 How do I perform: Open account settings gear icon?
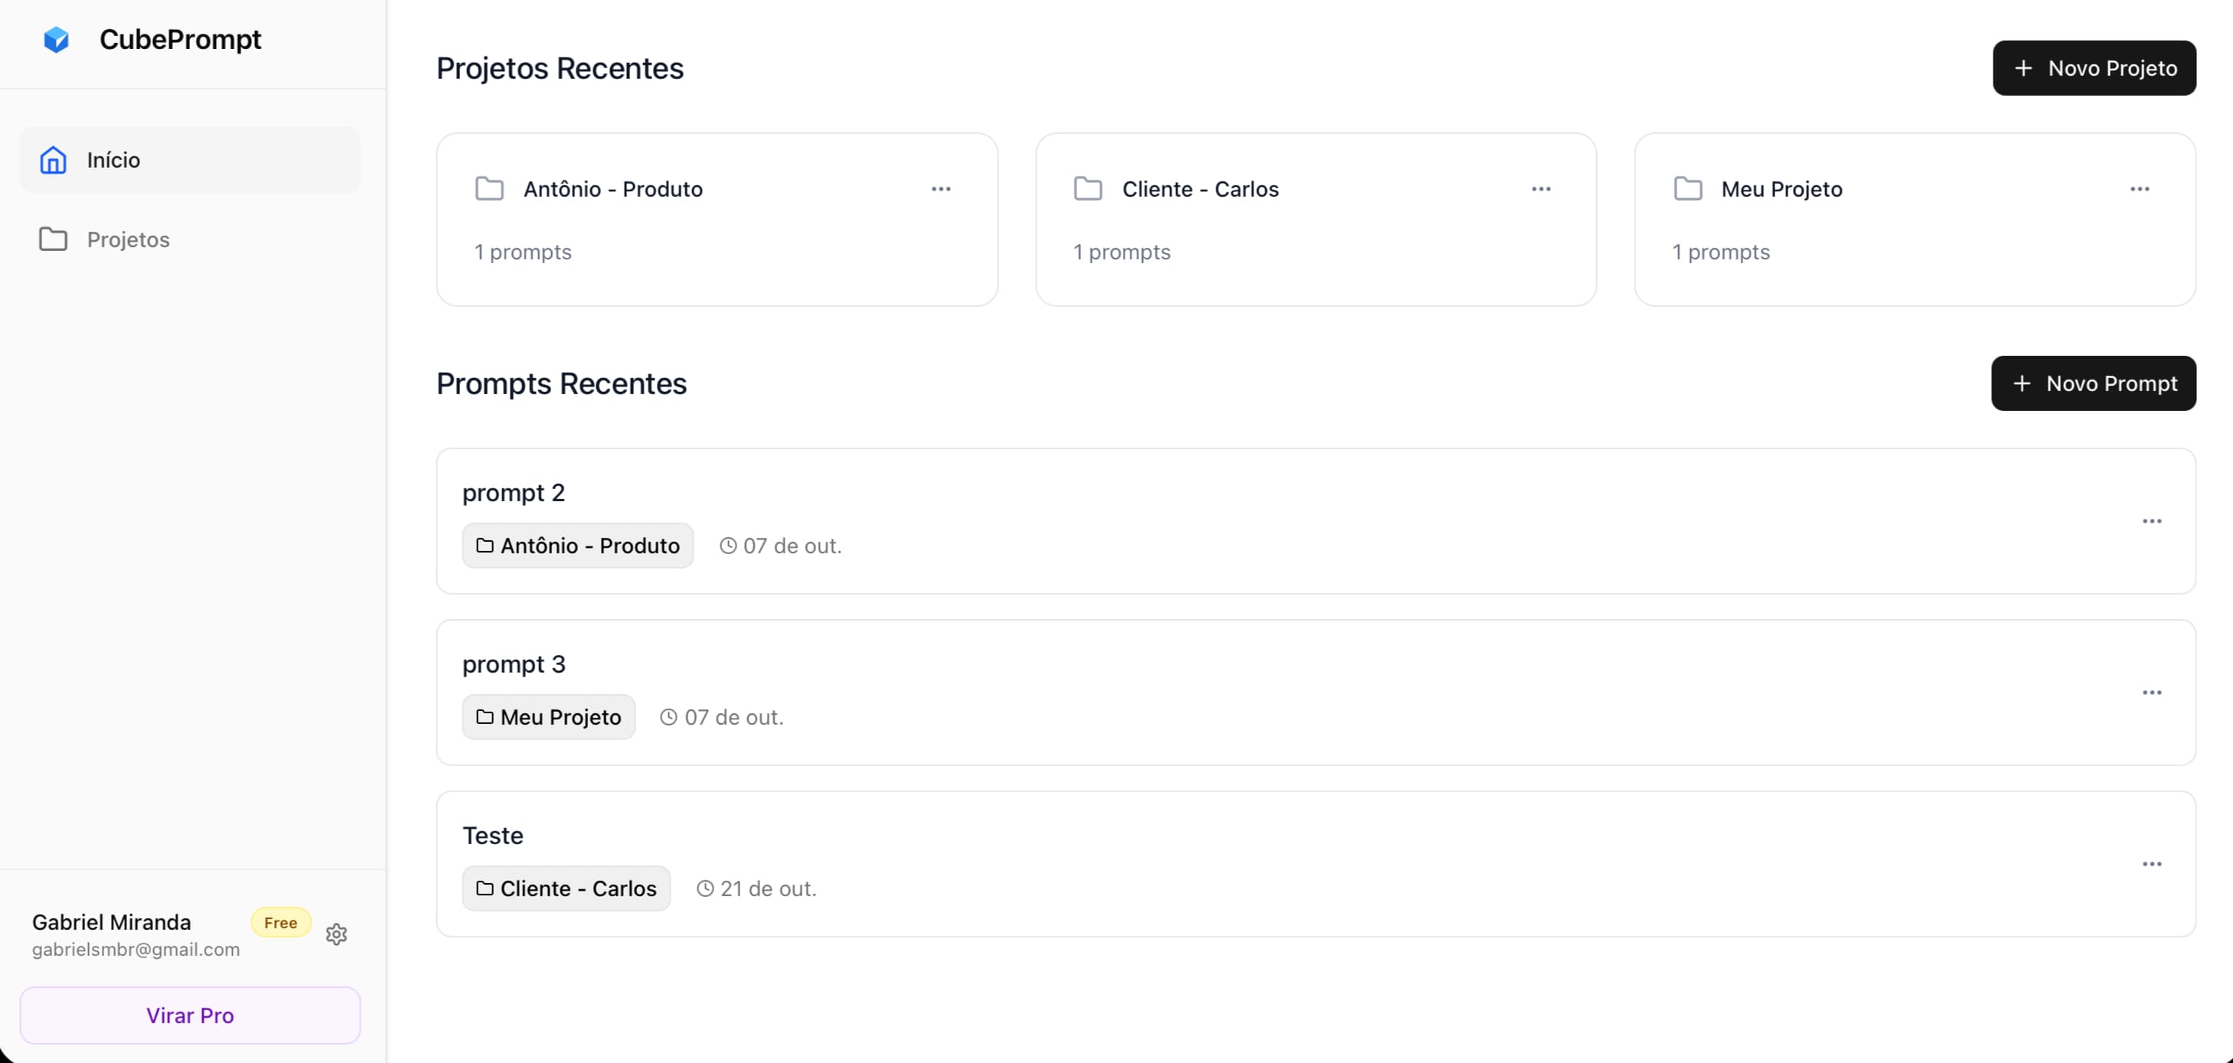point(336,934)
